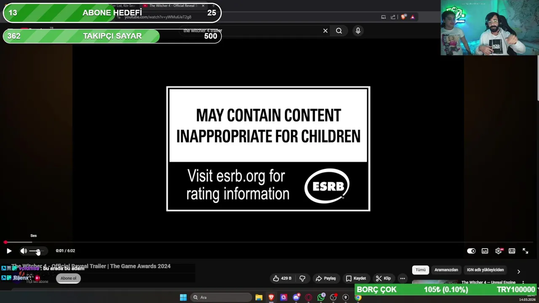The height and width of the screenshot is (303, 539).
Task: Play the Witcher 4 trailer video
Action: 9,251
